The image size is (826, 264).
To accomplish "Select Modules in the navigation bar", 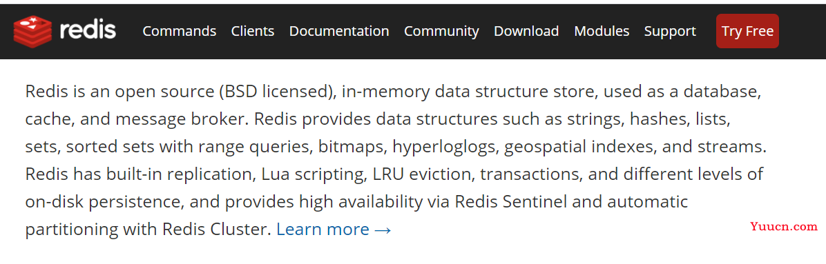I will point(602,32).
